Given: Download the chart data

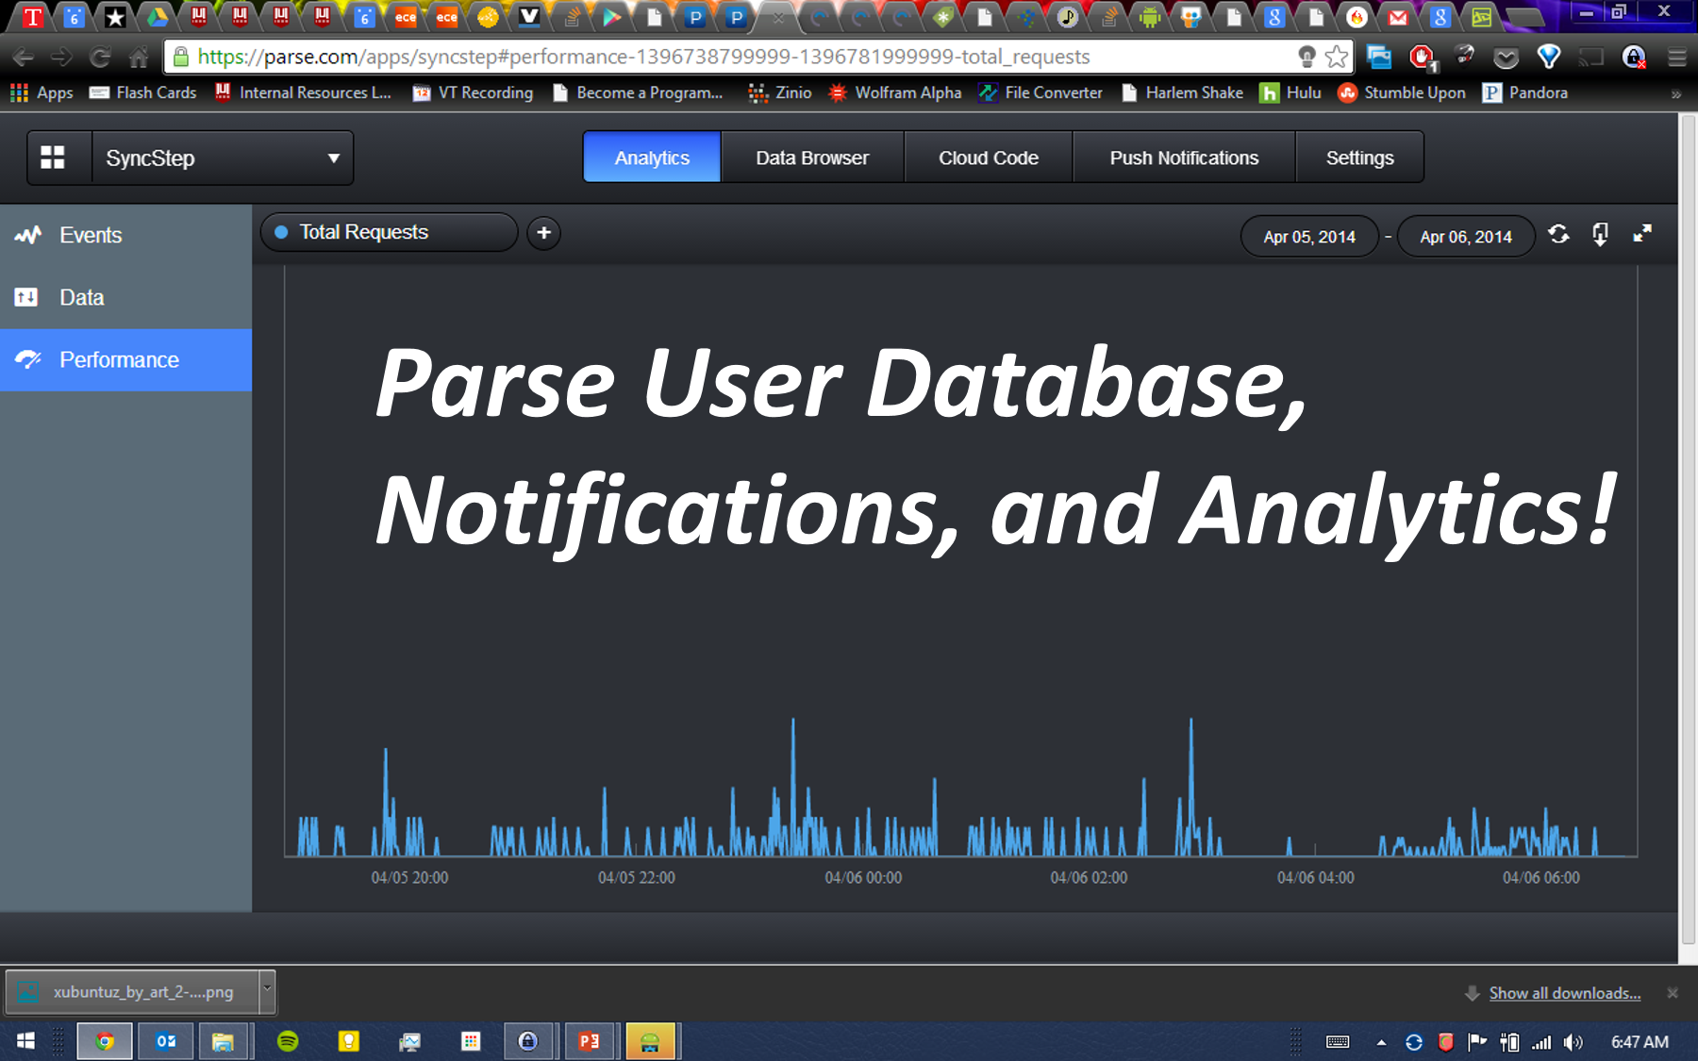Looking at the screenshot, I should [x=1600, y=234].
